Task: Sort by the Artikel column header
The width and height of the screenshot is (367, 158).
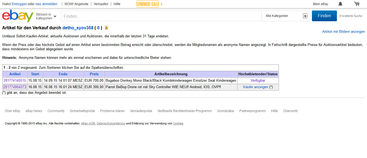Action: [x=15, y=74]
